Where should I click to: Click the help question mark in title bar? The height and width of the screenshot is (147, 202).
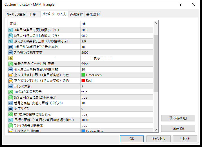point(181,4)
